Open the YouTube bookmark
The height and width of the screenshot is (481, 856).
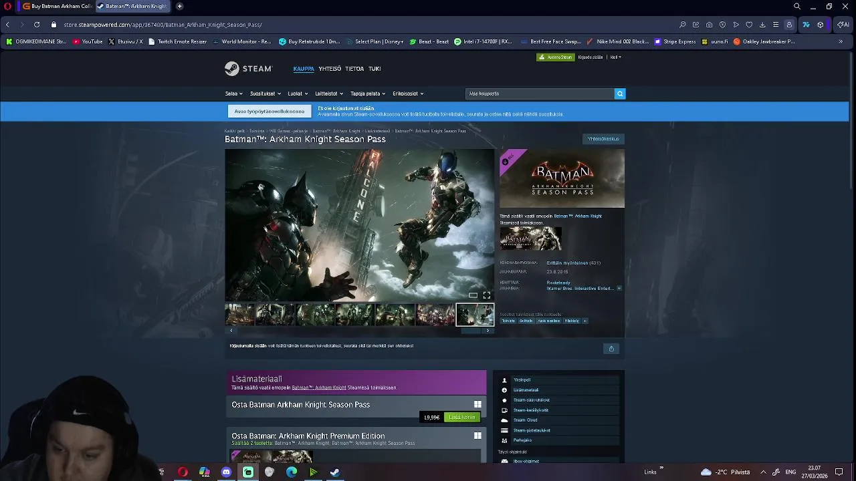[x=88, y=41]
